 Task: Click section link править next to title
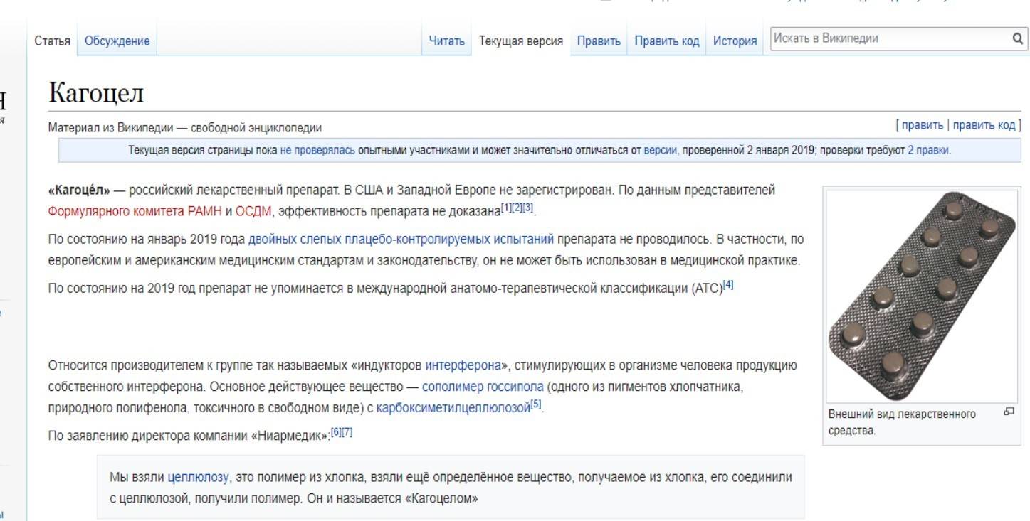click(923, 125)
